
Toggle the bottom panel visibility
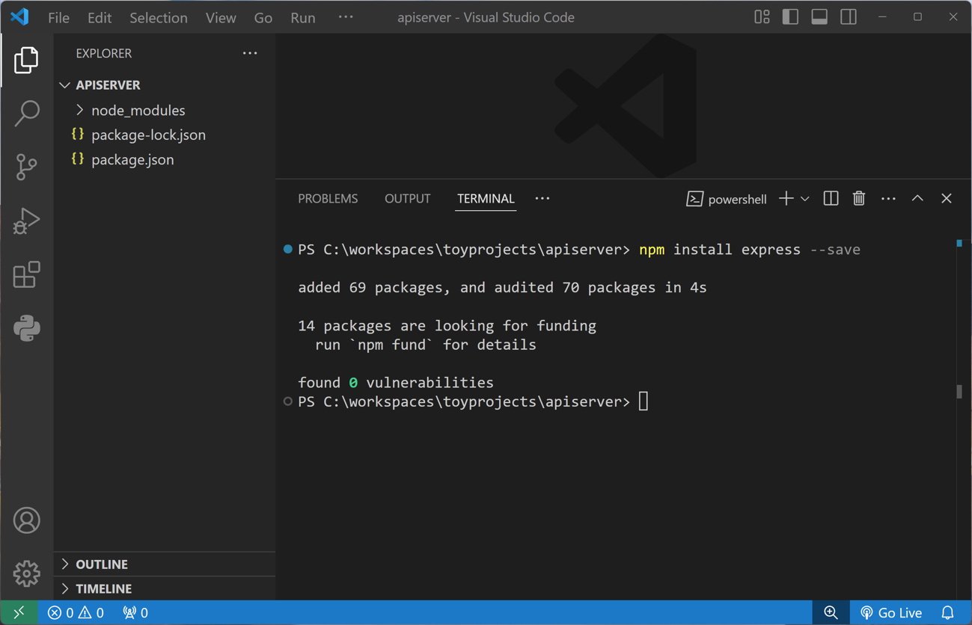point(819,16)
